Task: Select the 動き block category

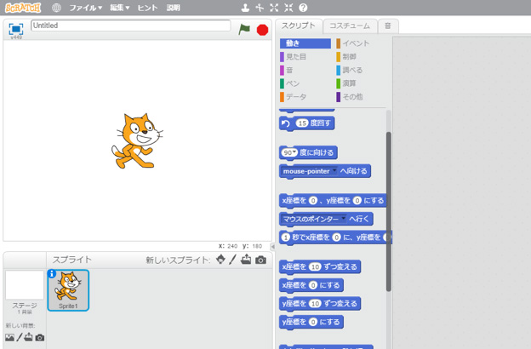Action: point(305,43)
